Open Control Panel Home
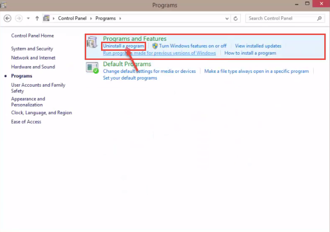Screen dimensions: 330x232 click(x=33, y=35)
